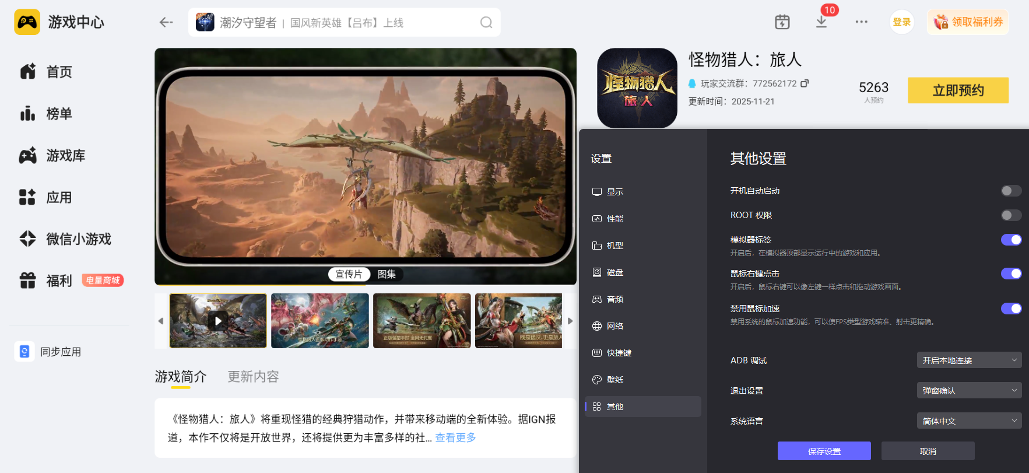Go back with the left arrow icon
The height and width of the screenshot is (473, 1029).
[166, 22]
